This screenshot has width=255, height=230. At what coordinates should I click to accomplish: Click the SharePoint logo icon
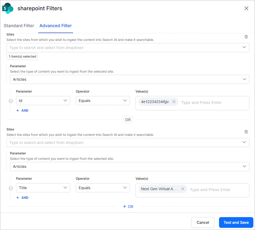pos(8,8)
